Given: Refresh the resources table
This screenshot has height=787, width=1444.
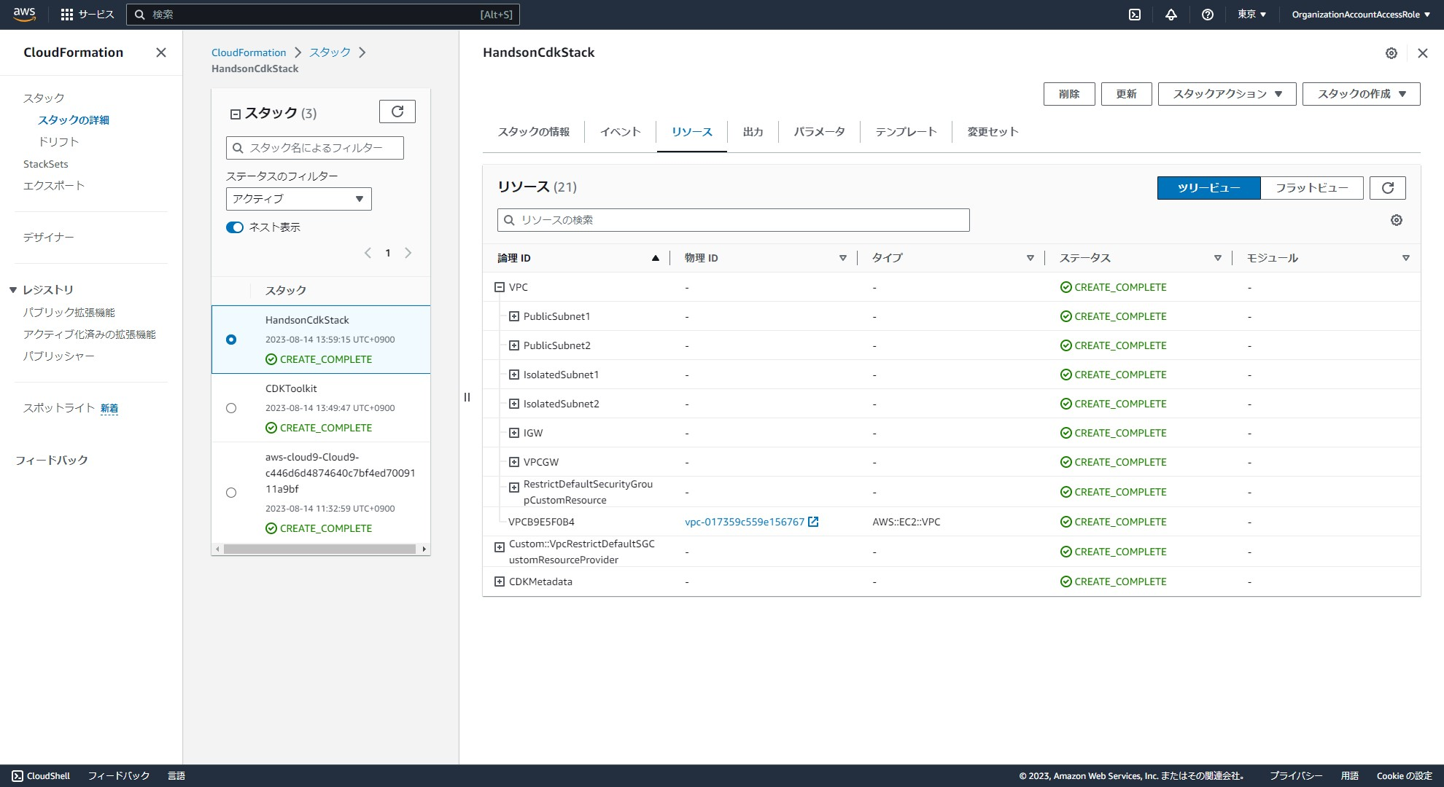Looking at the screenshot, I should 1387,188.
